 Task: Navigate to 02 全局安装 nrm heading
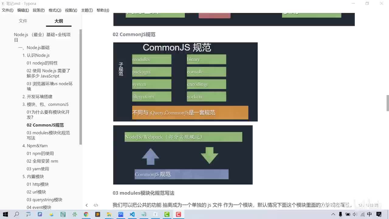pos(42,161)
